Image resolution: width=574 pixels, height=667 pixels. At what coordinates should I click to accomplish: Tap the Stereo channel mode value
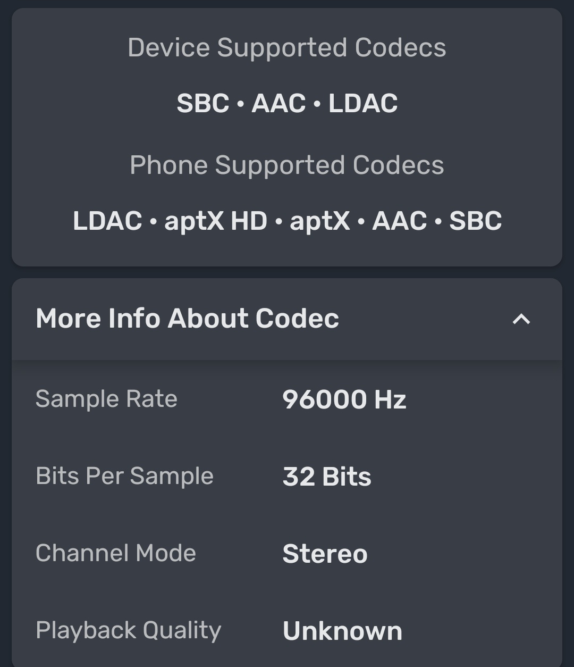tap(325, 554)
